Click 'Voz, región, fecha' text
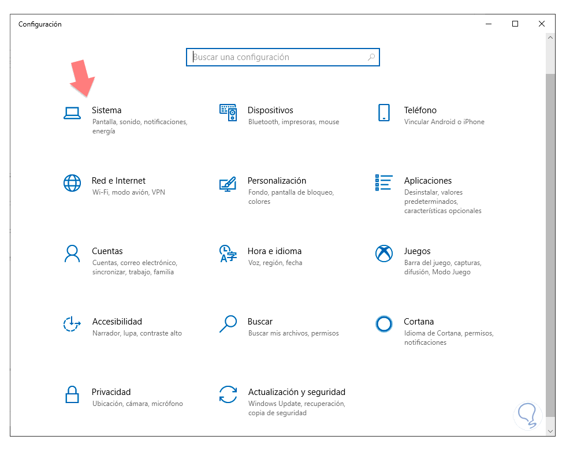Image resolution: width=566 pixels, height=451 pixels. coord(275,263)
